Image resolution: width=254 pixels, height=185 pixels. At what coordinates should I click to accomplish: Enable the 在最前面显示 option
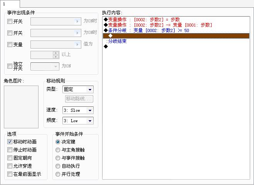coord(10,174)
